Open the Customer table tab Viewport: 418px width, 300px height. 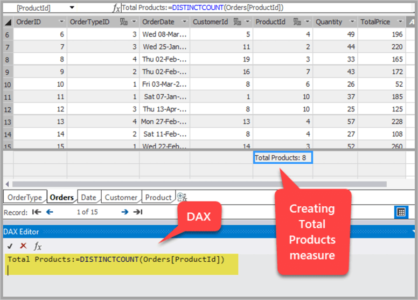[121, 197]
